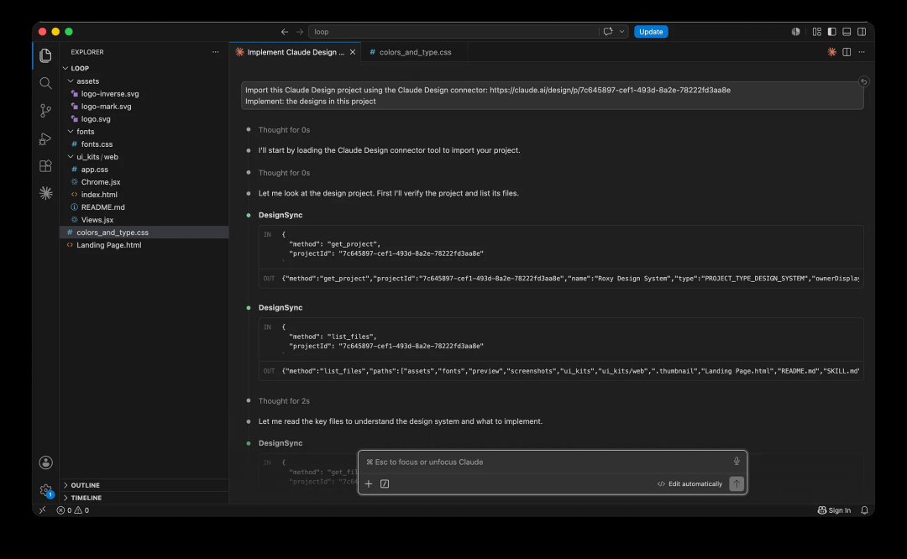Switch to colors_and_type.css tab
Image resolution: width=907 pixels, height=559 pixels.
(x=415, y=52)
